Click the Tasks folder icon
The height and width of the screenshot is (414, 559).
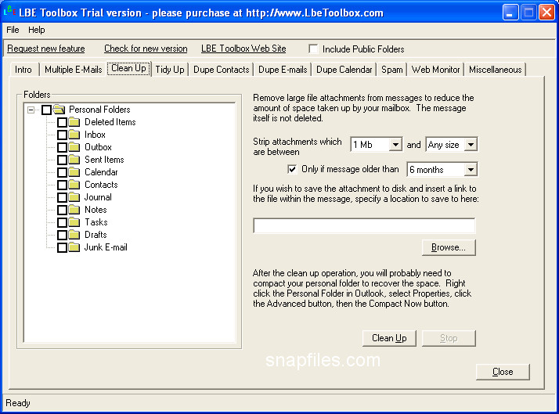[x=74, y=222]
